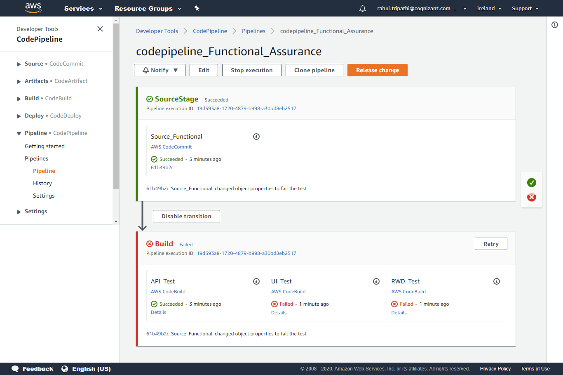Open pipeline History
The height and width of the screenshot is (375, 563).
pos(42,183)
